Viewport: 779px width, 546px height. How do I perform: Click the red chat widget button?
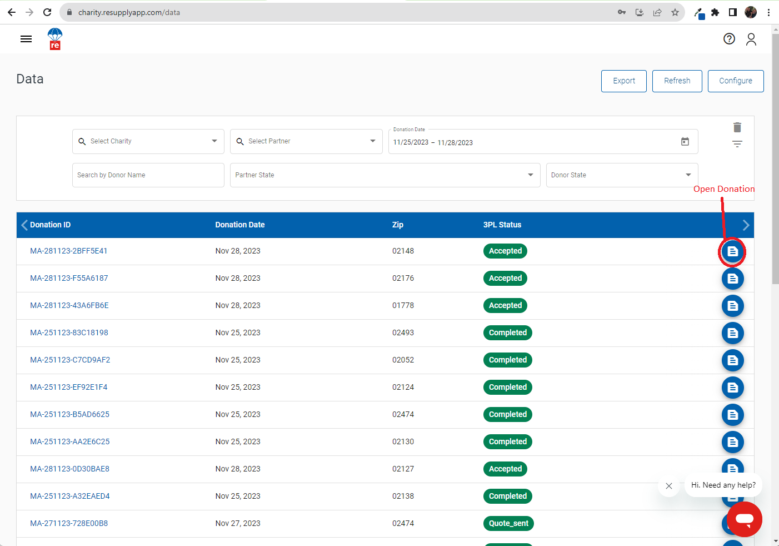[745, 519]
